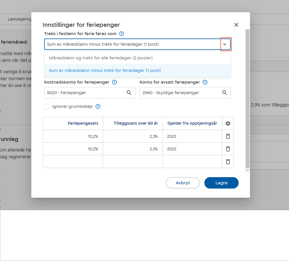This screenshot has height=261, width=289.
Task: Click help icon beside Kostnadskonto for feriepenger
Action: point(114,82)
